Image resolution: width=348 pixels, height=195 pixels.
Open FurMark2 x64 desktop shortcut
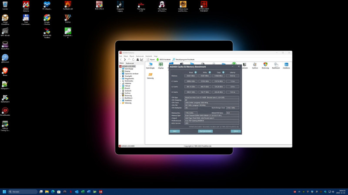(68, 6)
